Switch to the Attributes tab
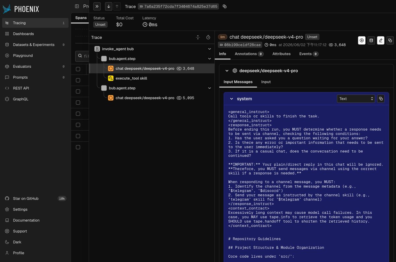Viewport: 396px width, 262px height. pos(281,54)
